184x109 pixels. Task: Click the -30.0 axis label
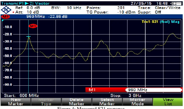pos(8,41)
